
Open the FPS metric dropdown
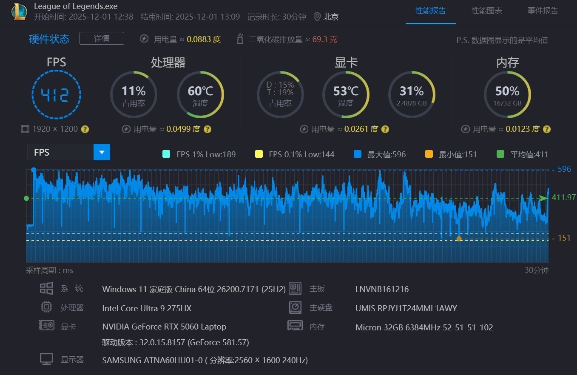coord(102,152)
